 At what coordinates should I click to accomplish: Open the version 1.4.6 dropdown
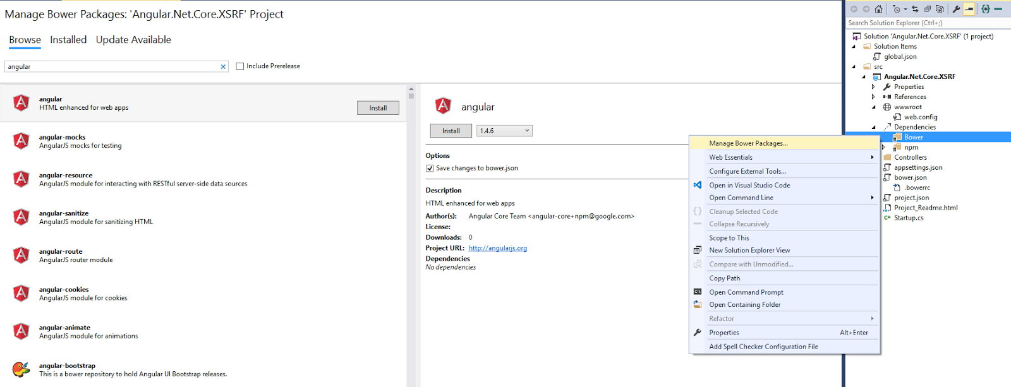click(x=504, y=131)
